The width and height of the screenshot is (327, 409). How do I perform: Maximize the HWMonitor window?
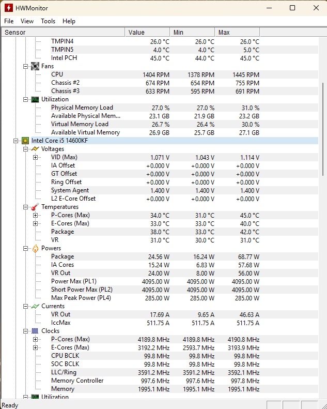[292, 8]
